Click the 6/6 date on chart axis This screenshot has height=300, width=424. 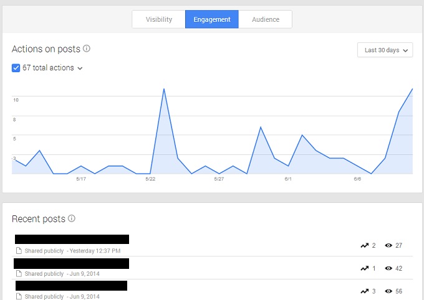pos(357,179)
